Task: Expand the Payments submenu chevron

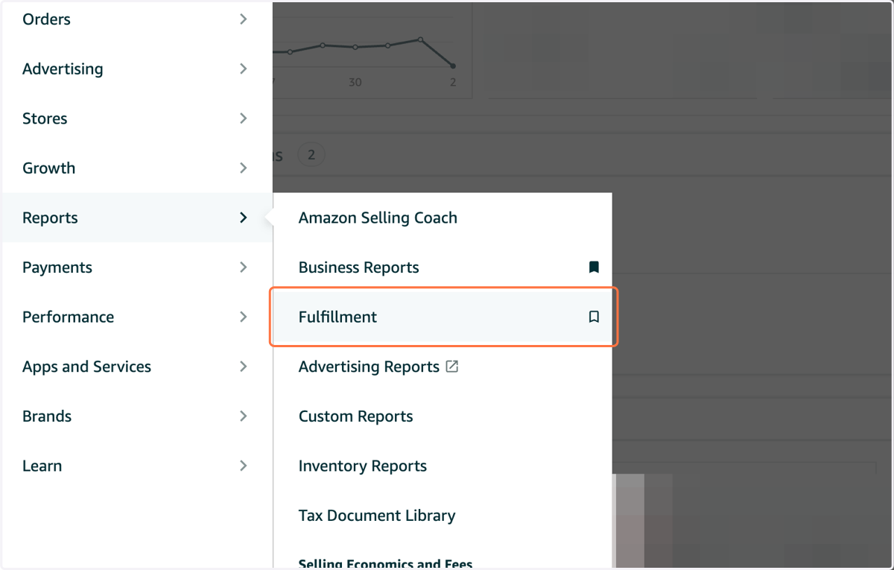Action: [244, 267]
